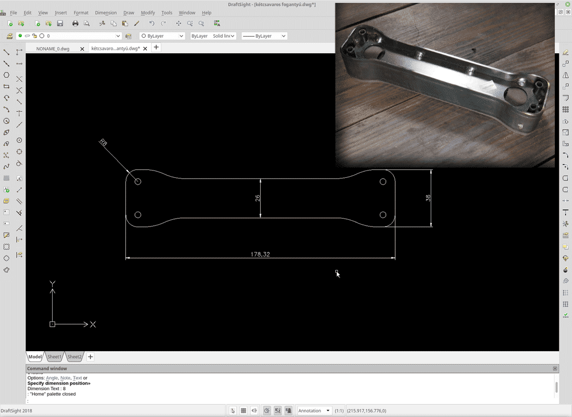Toggle Entity Tracking in status bar
Viewport: 572px width, 417px height.
tap(288, 411)
